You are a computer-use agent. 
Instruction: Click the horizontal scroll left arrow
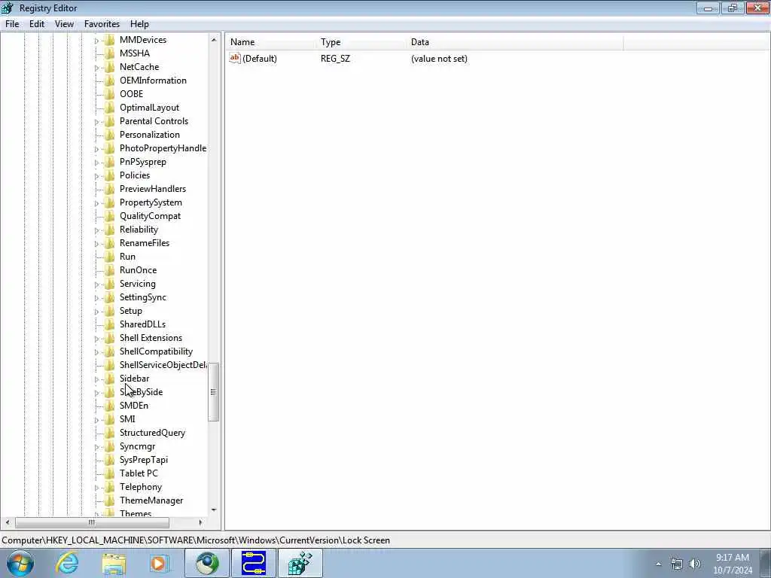point(8,522)
